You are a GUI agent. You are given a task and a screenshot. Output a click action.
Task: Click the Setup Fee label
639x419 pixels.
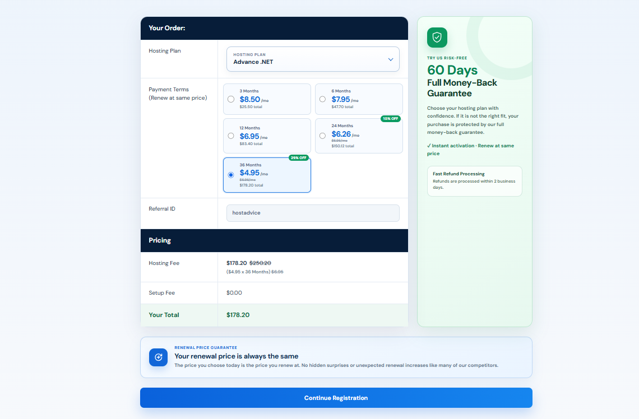(x=162, y=293)
